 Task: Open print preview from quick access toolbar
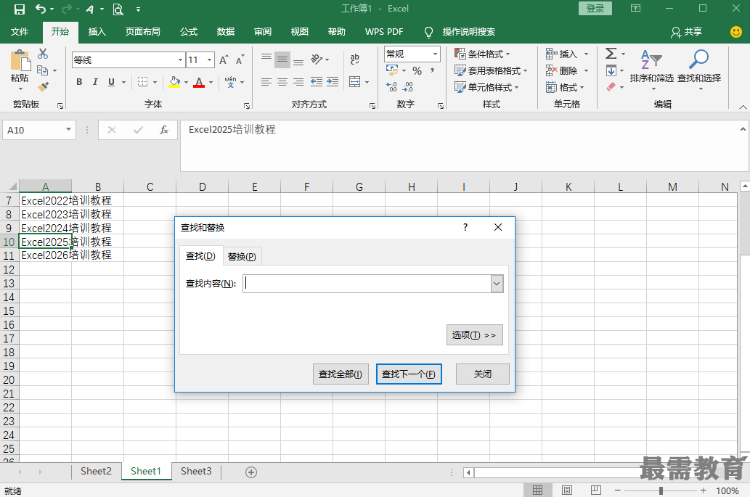tap(118, 9)
